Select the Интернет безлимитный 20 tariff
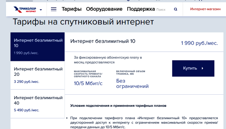The height and width of the screenshot is (129, 226). (x=37, y=75)
